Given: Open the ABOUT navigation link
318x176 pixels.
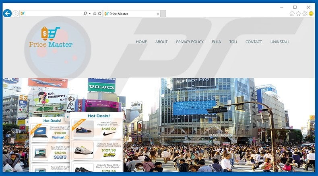Looking at the screenshot, I should (161, 42).
